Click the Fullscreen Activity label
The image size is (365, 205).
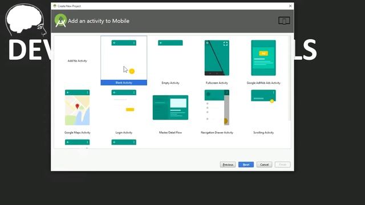217,83
